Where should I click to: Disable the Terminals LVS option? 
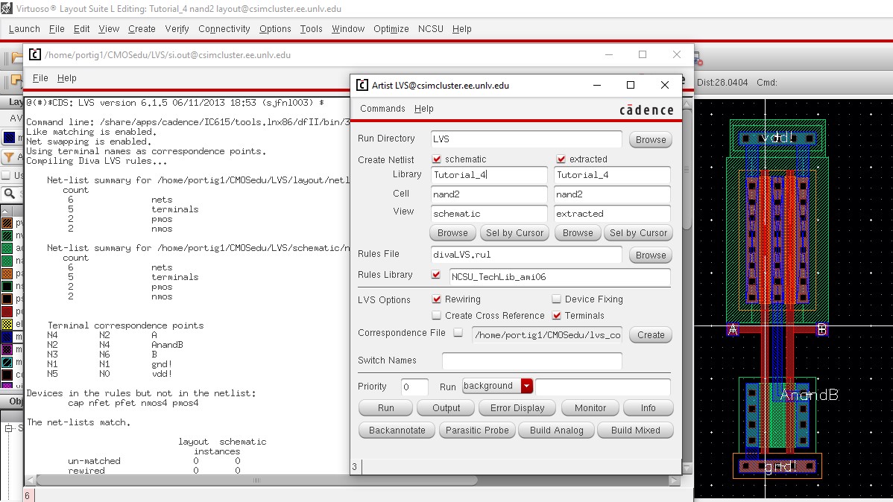[x=556, y=316]
